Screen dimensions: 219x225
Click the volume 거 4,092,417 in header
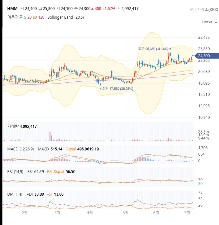point(128,9)
